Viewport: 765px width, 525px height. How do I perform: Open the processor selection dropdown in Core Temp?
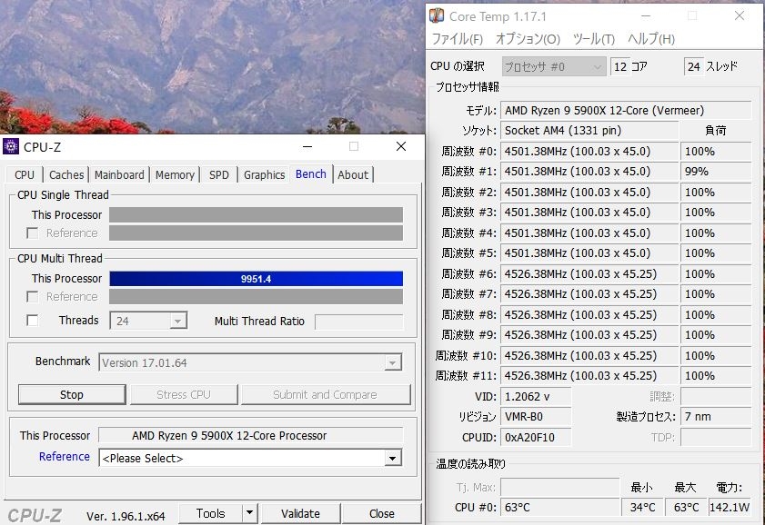click(554, 66)
